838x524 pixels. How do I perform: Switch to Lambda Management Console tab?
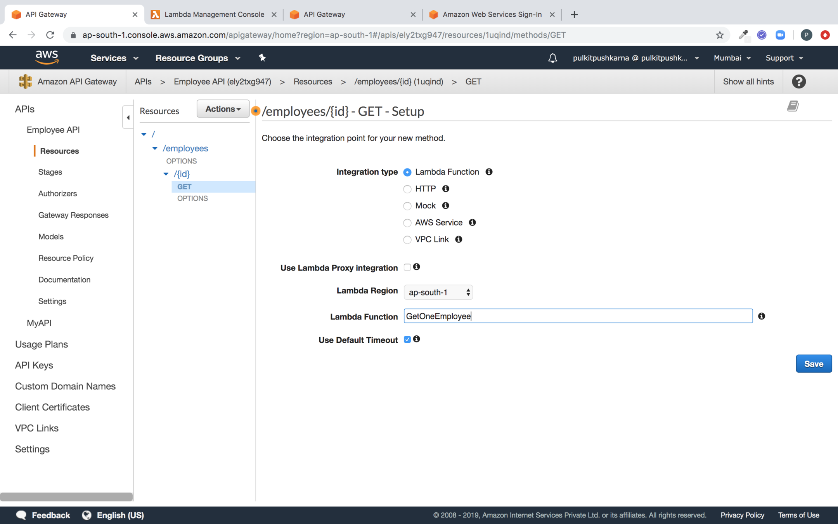click(x=214, y=14)
